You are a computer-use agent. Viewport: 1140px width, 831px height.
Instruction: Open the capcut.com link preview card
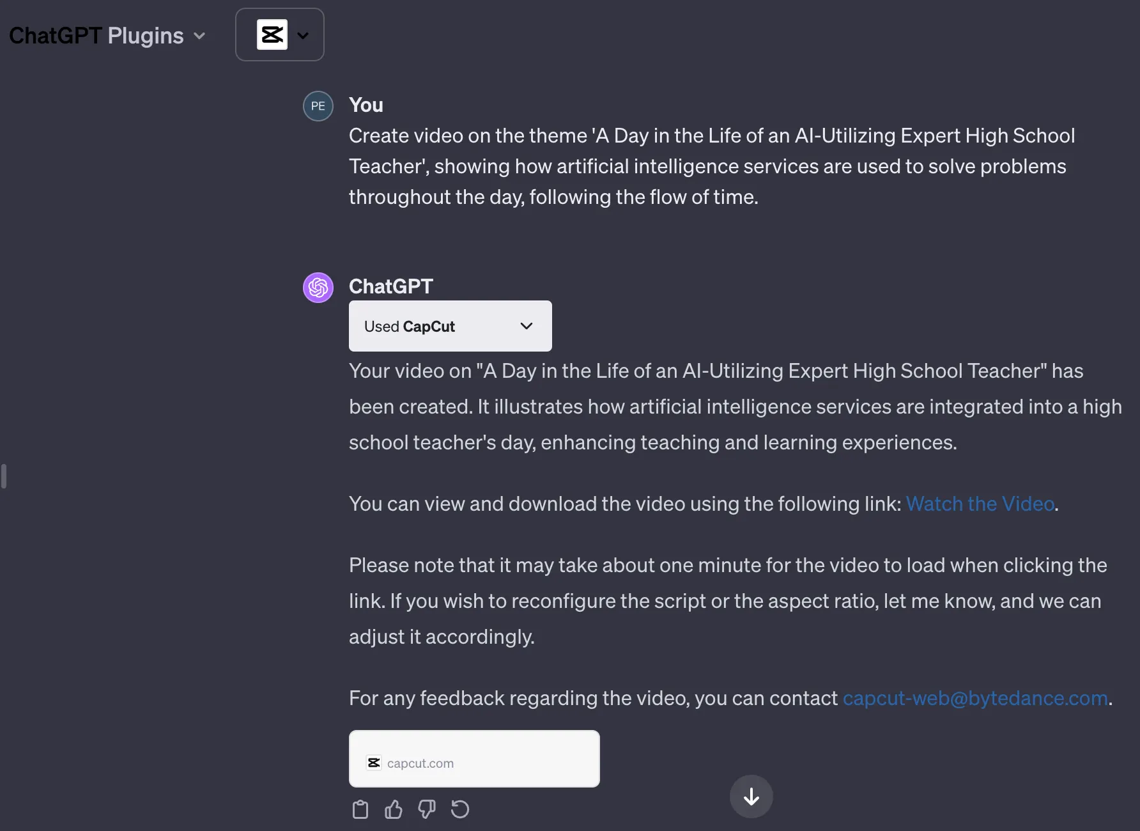pyautogui.click(x=474, y=759)
